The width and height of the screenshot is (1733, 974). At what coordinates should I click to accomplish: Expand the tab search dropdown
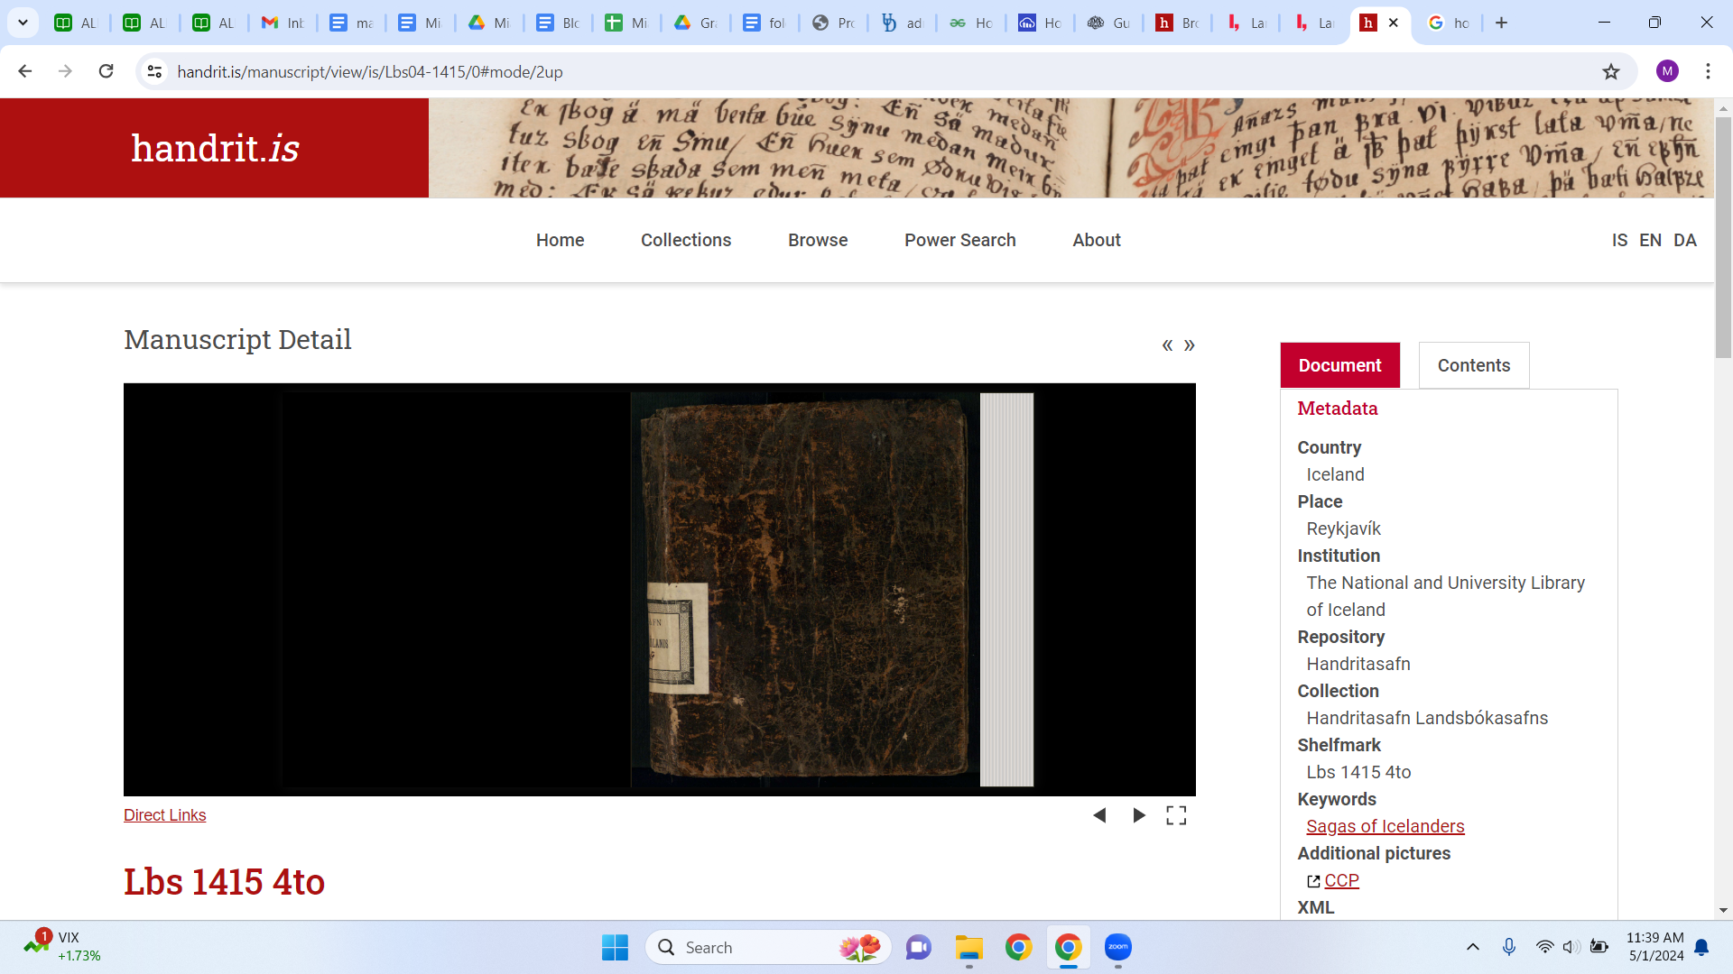pos(23,23)
